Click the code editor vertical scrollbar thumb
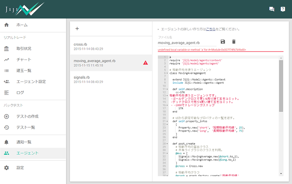292x184 pixels. (281, 86)
